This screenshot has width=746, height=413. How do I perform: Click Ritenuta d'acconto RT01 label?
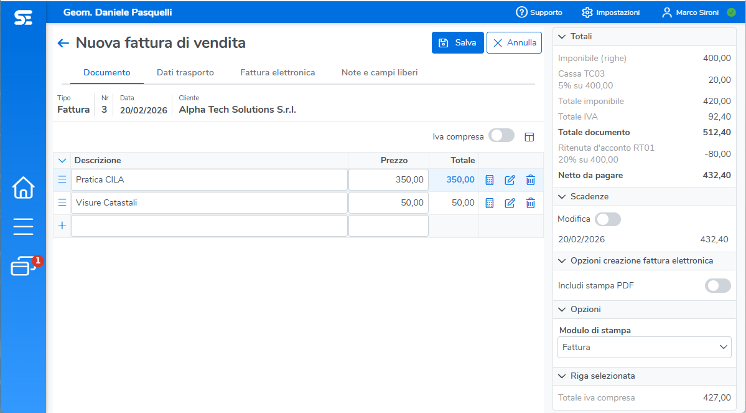point(606,148)
